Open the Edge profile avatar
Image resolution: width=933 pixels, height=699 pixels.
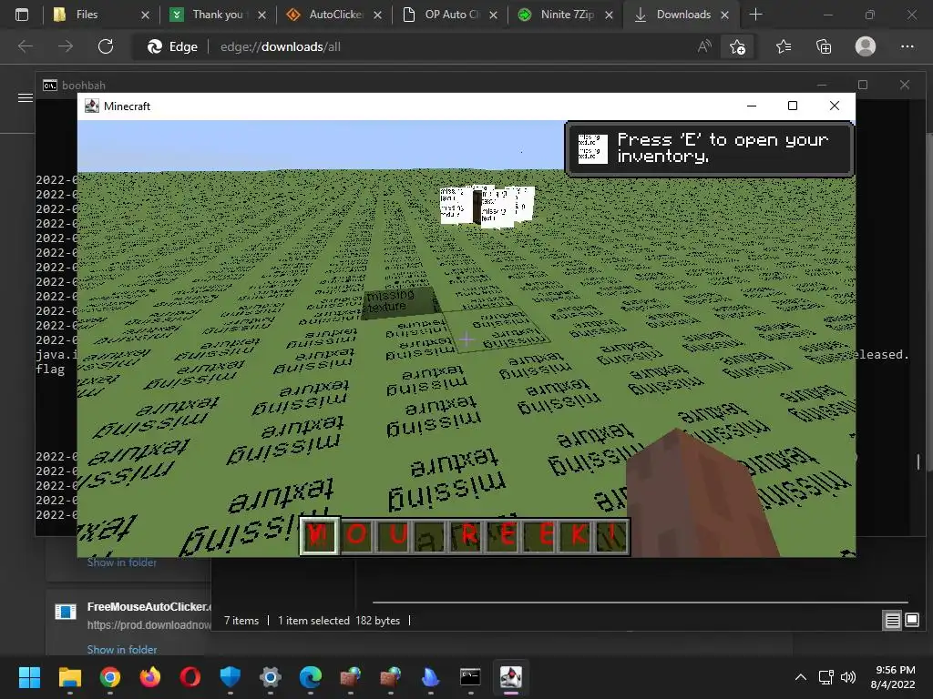point(866,46)
